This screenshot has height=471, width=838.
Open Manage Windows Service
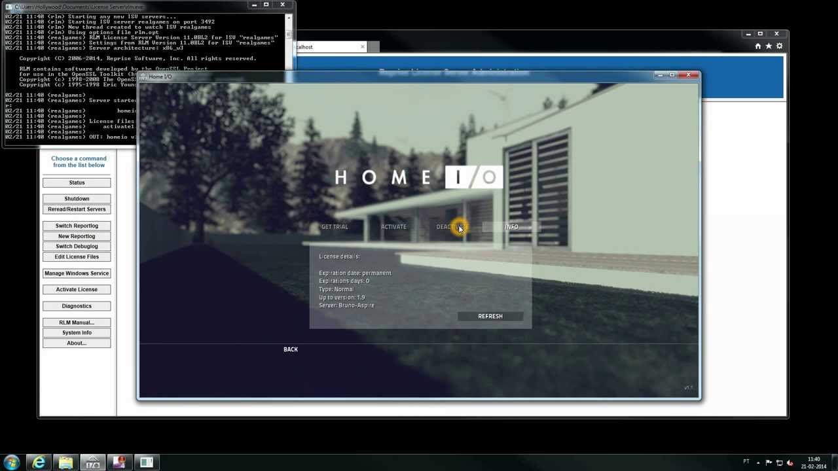pyautogui.click(x=77, y=273)
